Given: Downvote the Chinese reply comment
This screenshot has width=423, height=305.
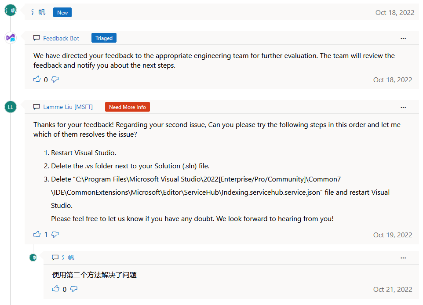Looking at the screenshot, I should click(x=74, y=289).
